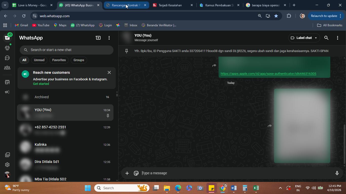This screenshot has width=346, height=194.
Task: Switch to the berapa biaya operasi tab
Action: [266, 5]
